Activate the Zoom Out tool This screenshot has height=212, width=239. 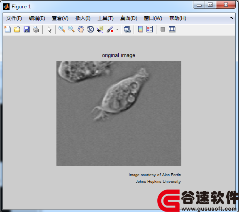71,29
